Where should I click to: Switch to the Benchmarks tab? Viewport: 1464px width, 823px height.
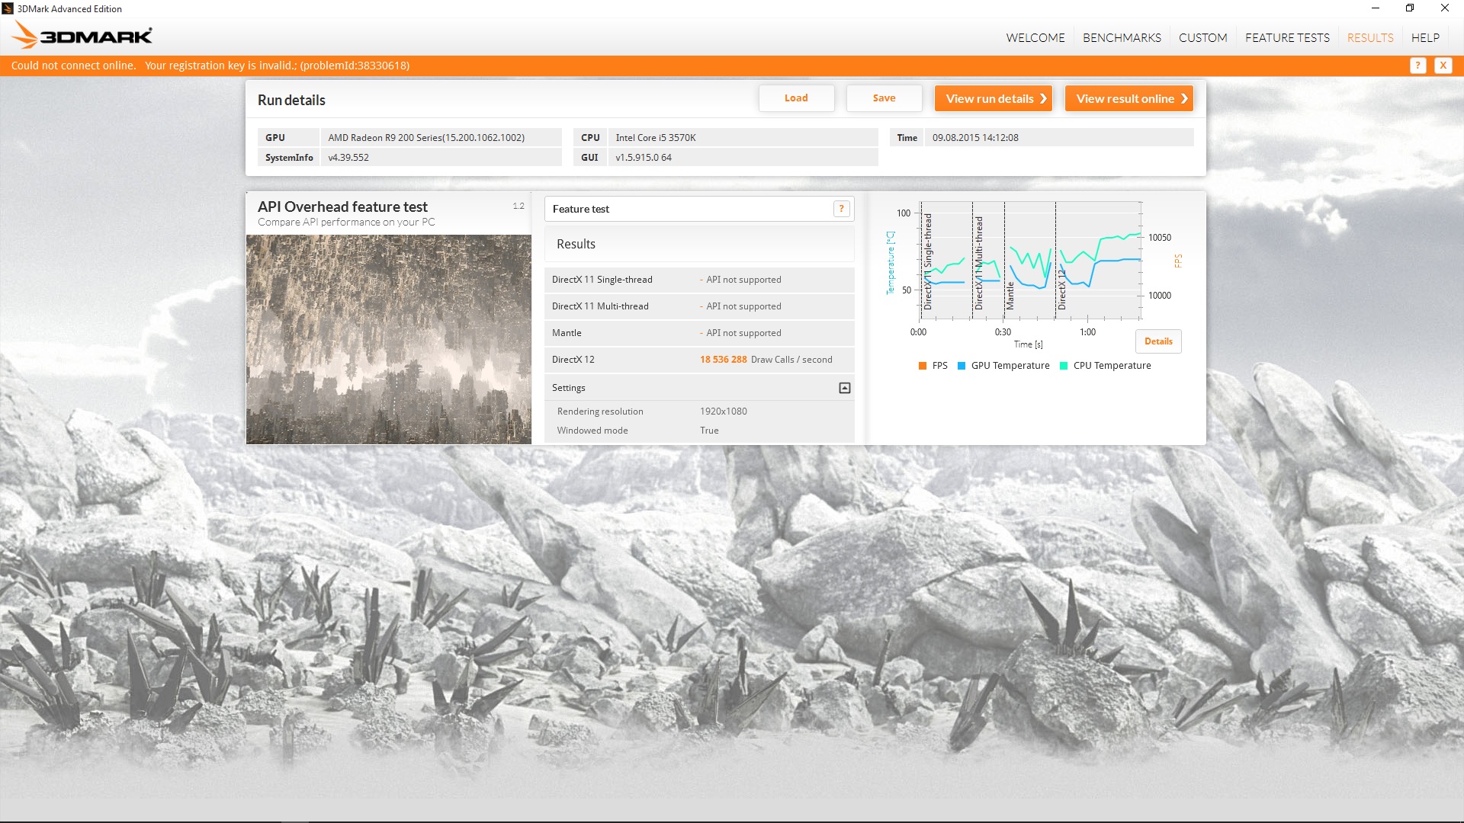(x=1122, y=37)
